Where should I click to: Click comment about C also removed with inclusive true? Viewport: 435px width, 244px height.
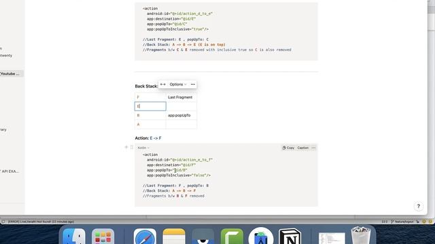point(217,49)
